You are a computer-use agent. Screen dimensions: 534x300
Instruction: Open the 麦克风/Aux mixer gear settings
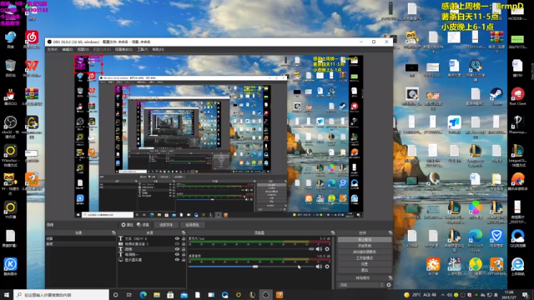(327, 249)
